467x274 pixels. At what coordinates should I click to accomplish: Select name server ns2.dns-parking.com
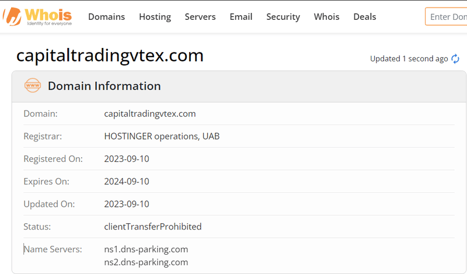point(146,262)
